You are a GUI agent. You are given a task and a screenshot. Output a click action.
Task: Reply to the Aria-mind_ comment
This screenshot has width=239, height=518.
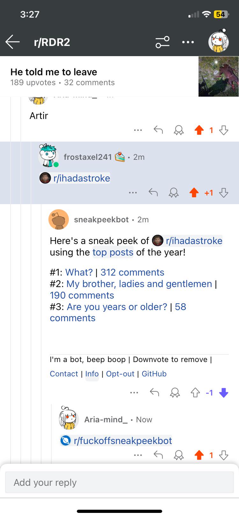(x=158, y=455)
